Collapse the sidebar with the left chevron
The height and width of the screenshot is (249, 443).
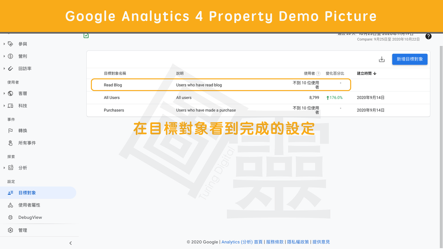click(71, 243)
